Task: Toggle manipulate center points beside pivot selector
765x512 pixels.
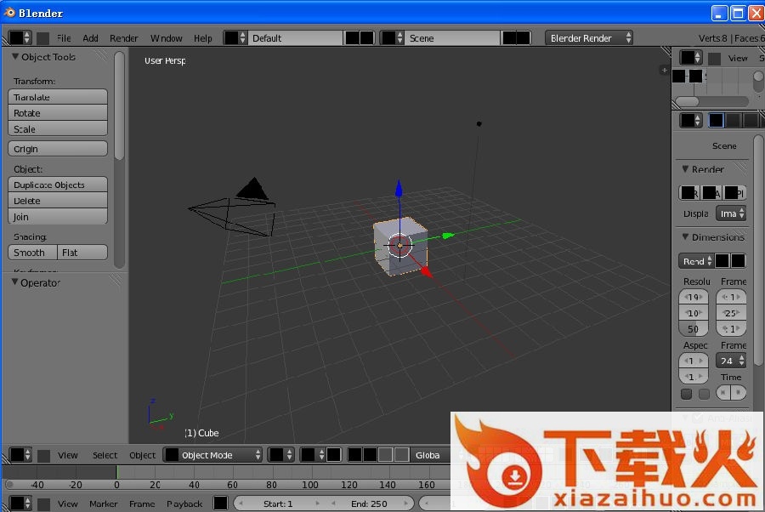Action: pyautogui.click(x=334, y=455)
